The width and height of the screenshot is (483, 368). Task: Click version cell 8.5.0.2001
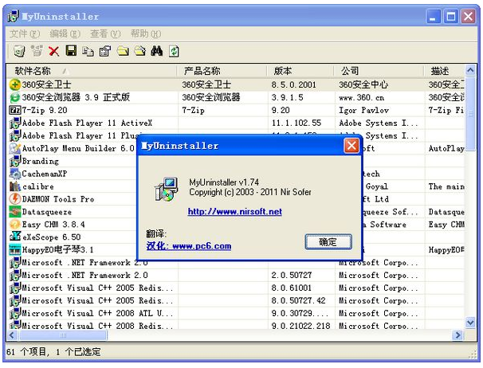tap(294, 84)
